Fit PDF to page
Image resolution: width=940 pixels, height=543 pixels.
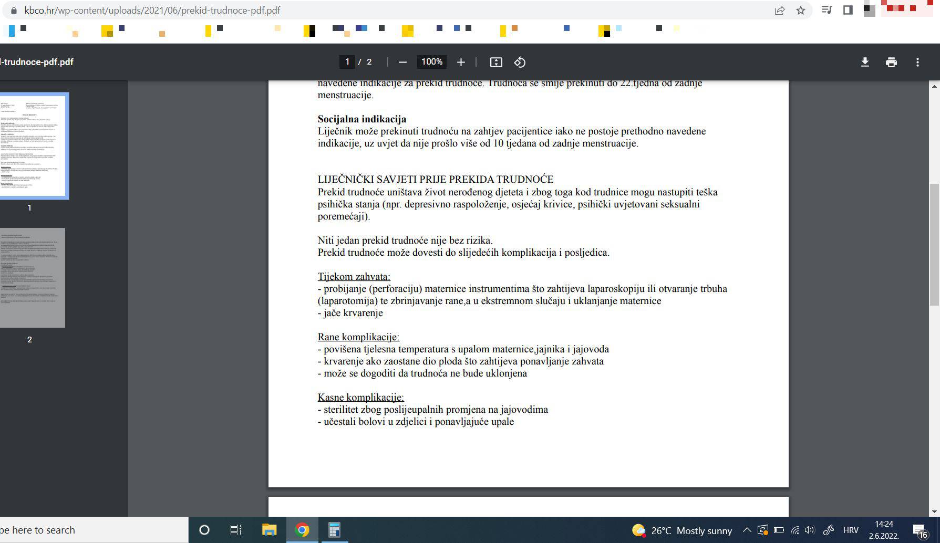pos(496,62)
